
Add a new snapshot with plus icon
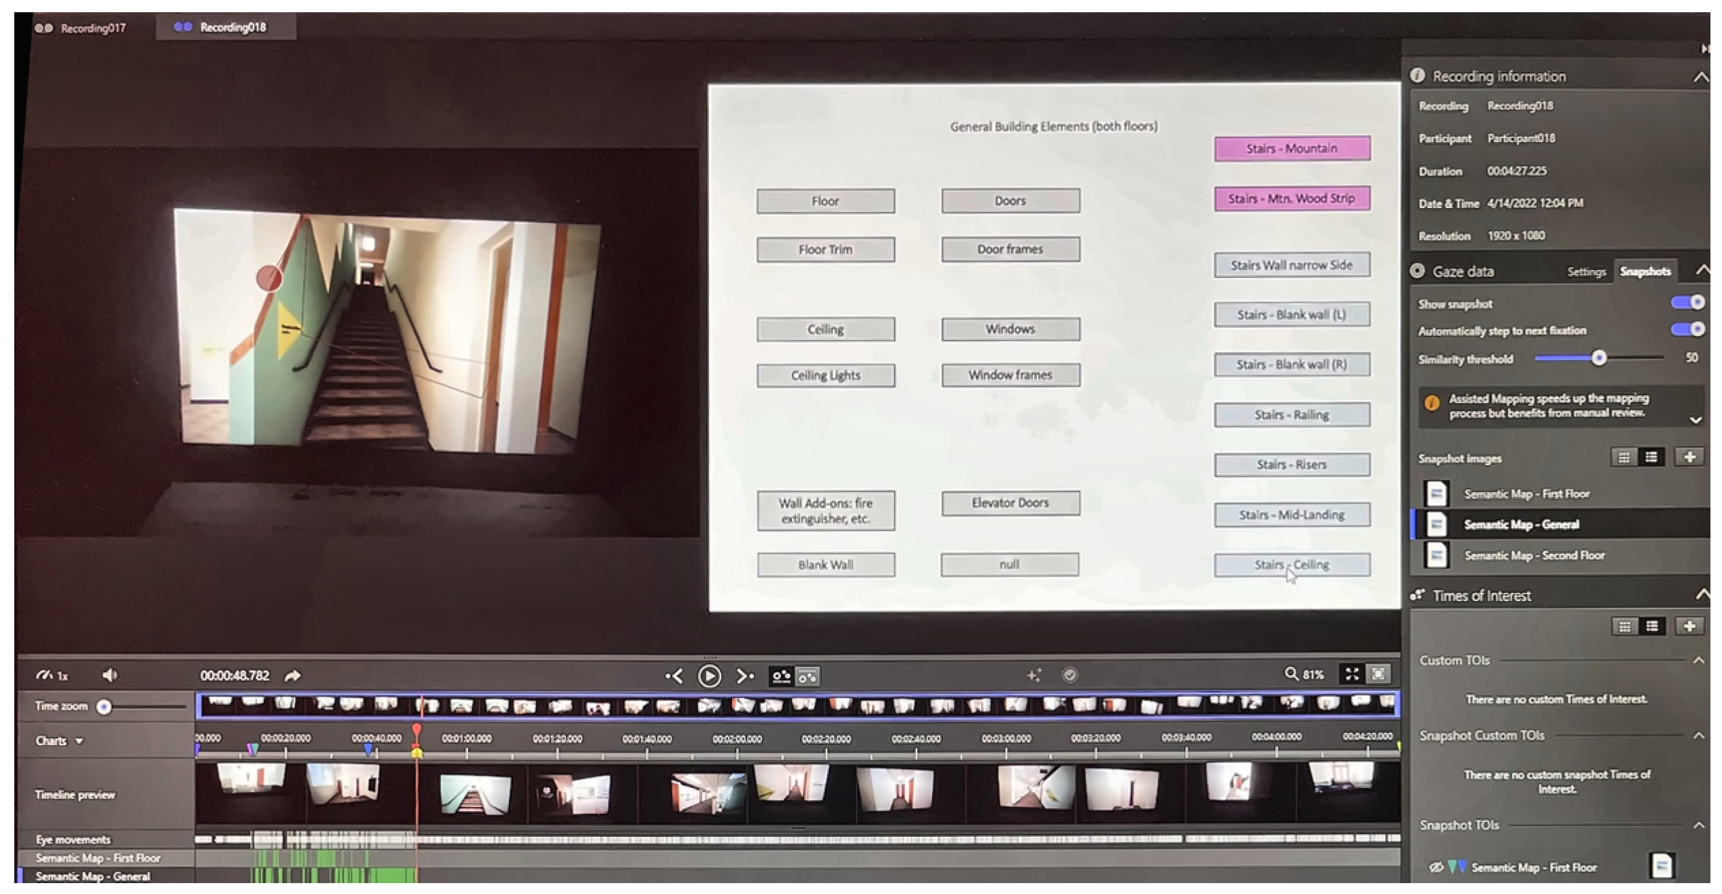(1689, 458)
